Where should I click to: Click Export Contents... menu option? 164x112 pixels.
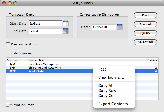click(114, 104)
